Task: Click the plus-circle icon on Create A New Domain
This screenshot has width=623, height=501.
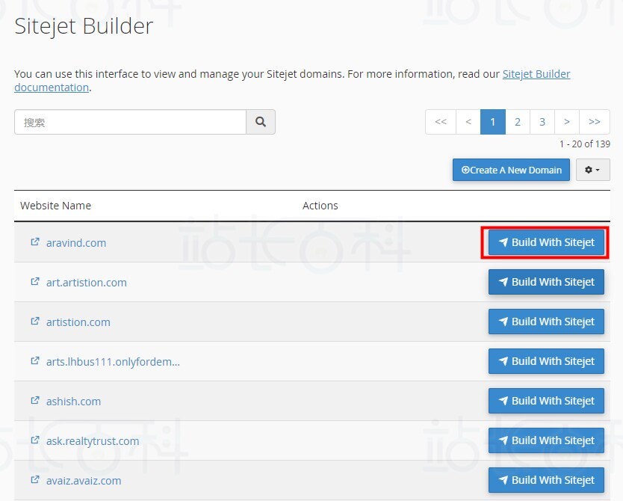Action: pyautogui.click(x=465, y=170)
